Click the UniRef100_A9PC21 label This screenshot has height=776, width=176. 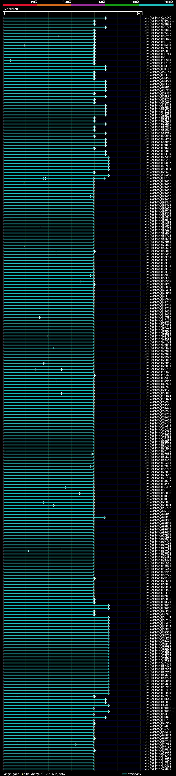(x=158, y=81)
